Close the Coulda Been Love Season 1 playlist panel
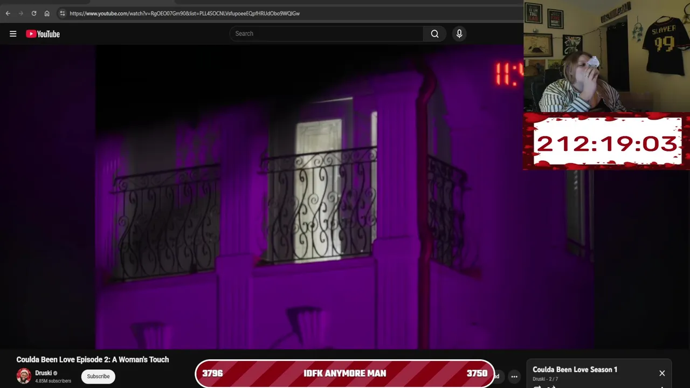The height and width of the screenshot is (388, 690). click(x=662, y=373)
